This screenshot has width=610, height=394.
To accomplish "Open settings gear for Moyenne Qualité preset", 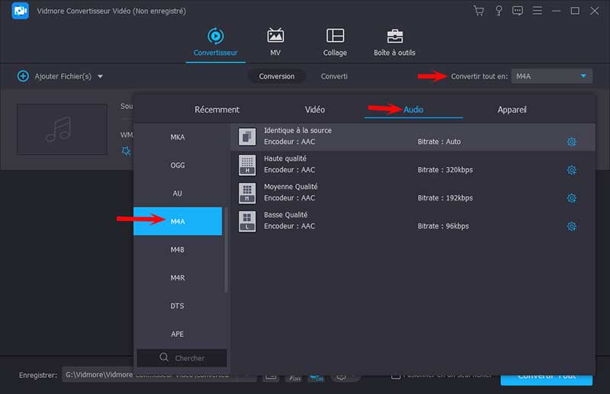I will click(x=571, y=198).
